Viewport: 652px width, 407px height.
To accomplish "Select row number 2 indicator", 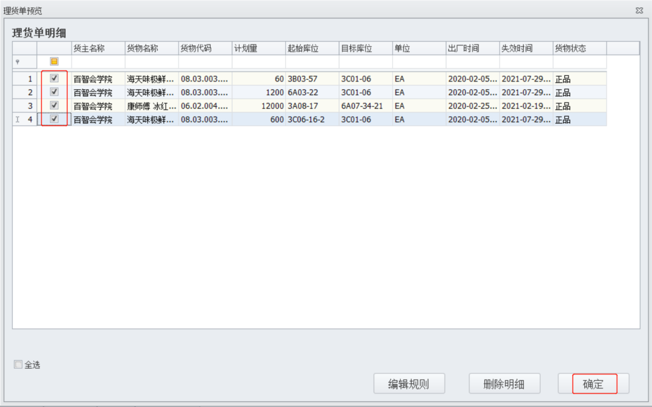I will tap(25, 92).
